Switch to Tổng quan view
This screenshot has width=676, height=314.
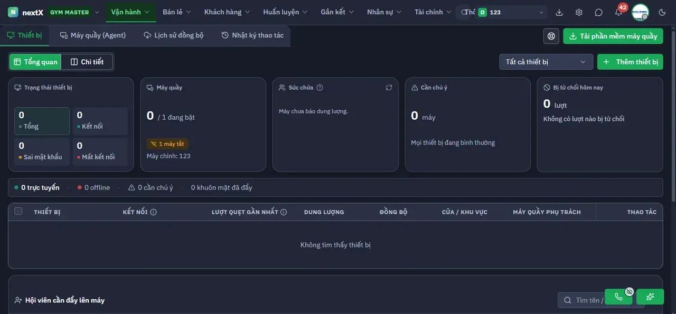(x=35, y=62)
